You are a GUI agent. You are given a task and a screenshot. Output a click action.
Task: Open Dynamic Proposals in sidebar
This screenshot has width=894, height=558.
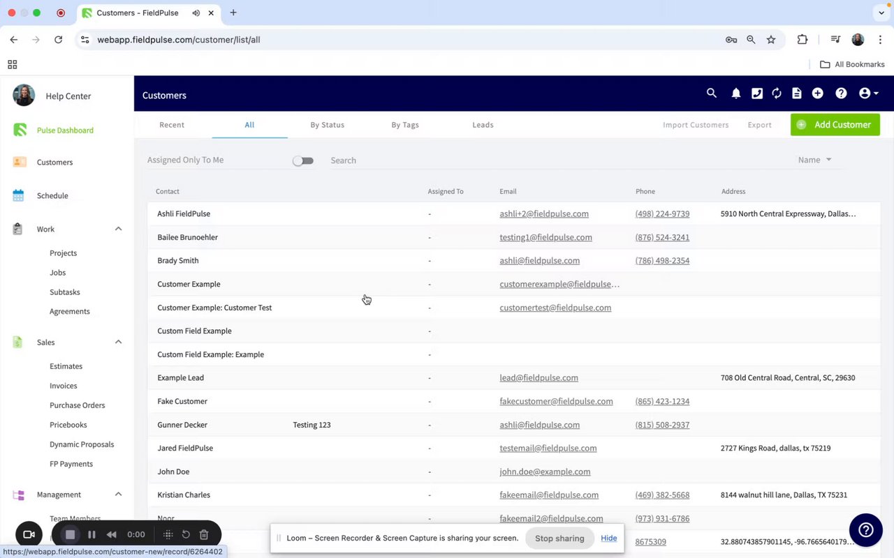82,444
